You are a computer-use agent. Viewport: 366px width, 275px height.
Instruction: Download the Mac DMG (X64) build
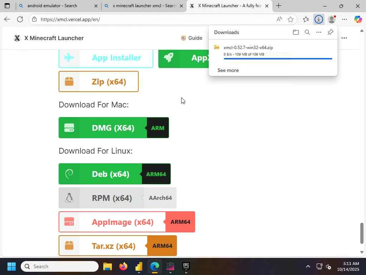pos(103,128)
